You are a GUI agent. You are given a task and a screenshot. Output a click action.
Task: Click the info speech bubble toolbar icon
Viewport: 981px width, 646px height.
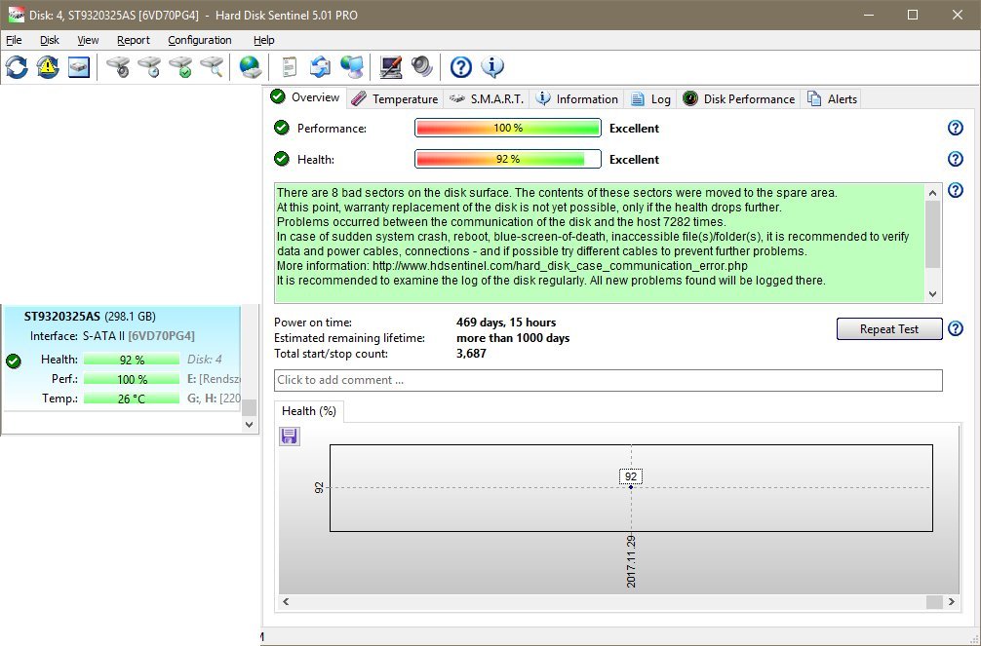[x=492, y=67]
